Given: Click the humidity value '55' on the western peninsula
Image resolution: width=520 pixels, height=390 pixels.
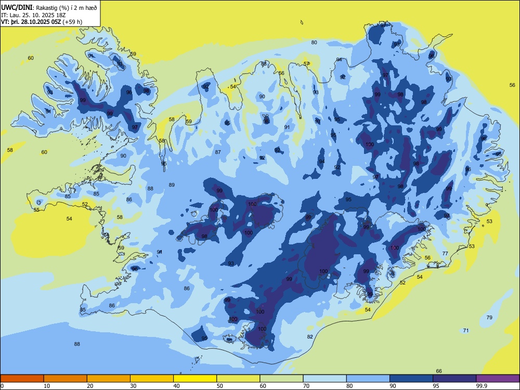Looking at the screenshot, I should tap(36, 210).
